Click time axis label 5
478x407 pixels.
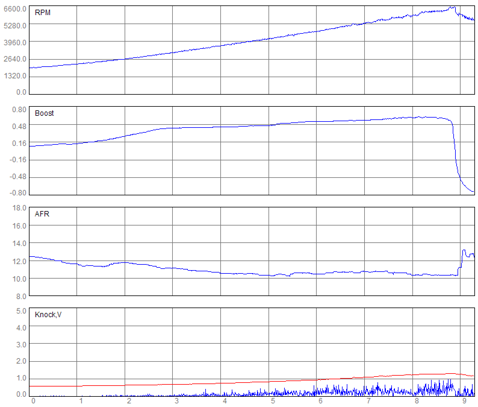(273, 401)
